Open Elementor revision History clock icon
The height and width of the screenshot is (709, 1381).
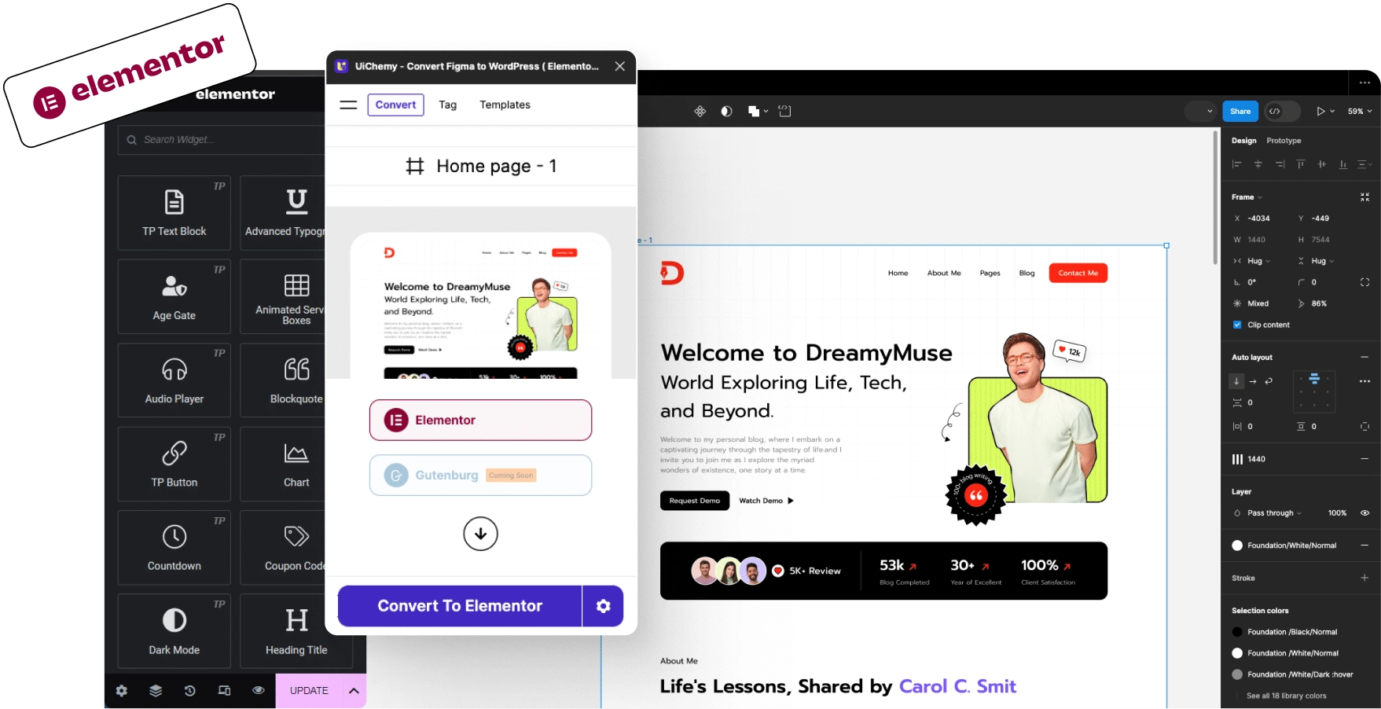190,690
